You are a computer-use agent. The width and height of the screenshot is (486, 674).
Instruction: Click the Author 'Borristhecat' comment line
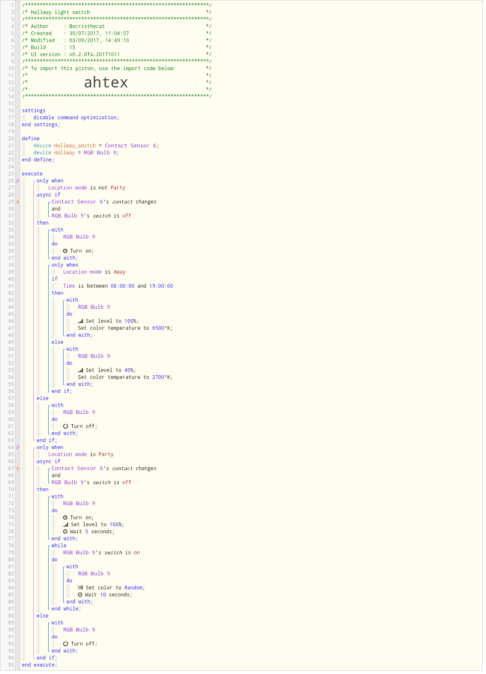[117, 26]
